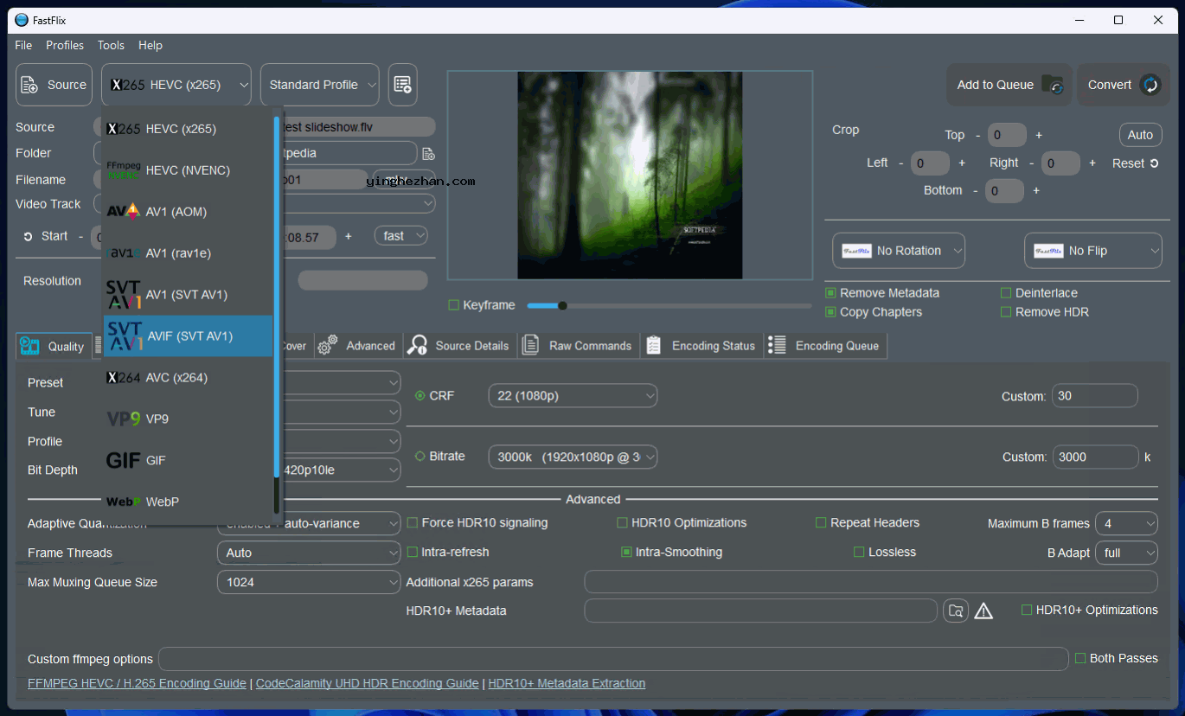Open the No Rotation dropdown

[899, 251]
